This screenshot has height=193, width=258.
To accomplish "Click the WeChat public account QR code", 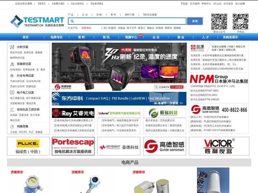I will pyautogui.click(x=219, y=22).
